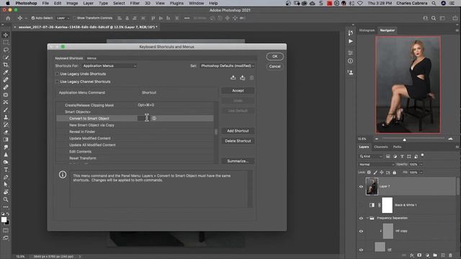Lock all with padlock icon
This screenshot has height=259, width=461.
pos(395,173)
